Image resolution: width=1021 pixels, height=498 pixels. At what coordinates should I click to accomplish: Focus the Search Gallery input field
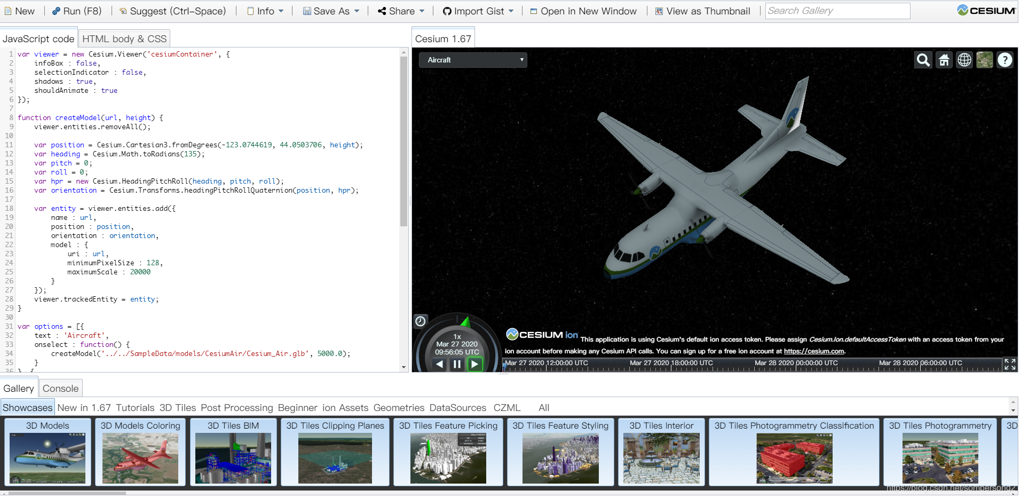click(x=837, y=11)
